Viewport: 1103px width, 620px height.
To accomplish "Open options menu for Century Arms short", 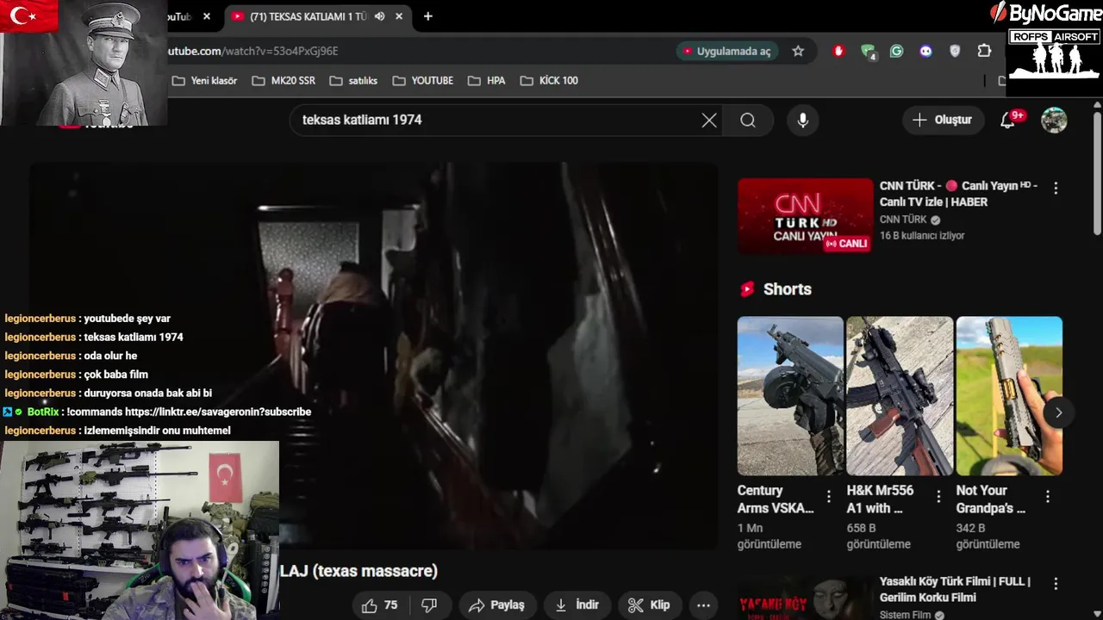I will (829, 497).
